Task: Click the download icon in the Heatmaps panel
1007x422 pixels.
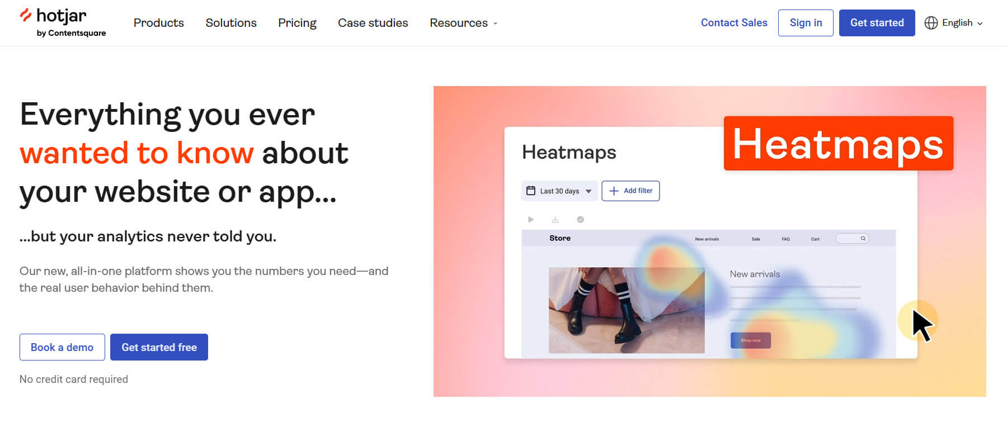Action: pos(555,220)
